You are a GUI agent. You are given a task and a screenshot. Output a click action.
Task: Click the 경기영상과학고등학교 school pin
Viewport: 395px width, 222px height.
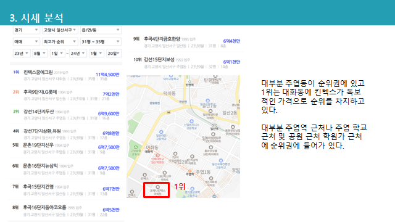(192, 189)
